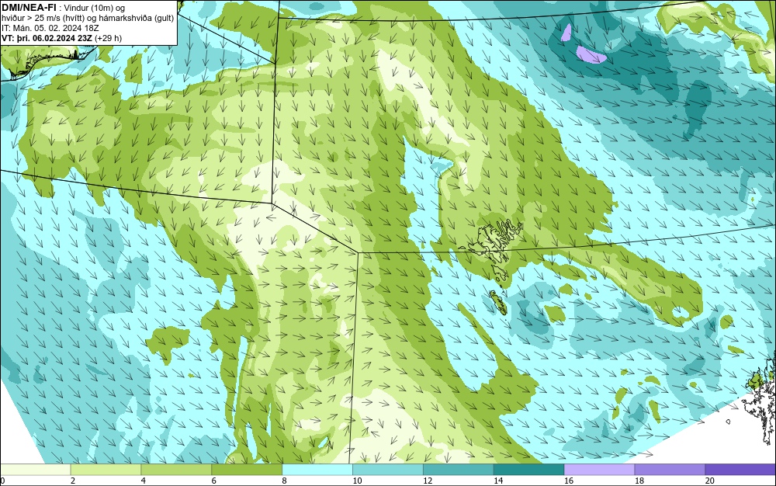This screenshot has height=486, width=776.
Task: Click the 14–16 m/s dark teal swatch
Action: (528, 470)
